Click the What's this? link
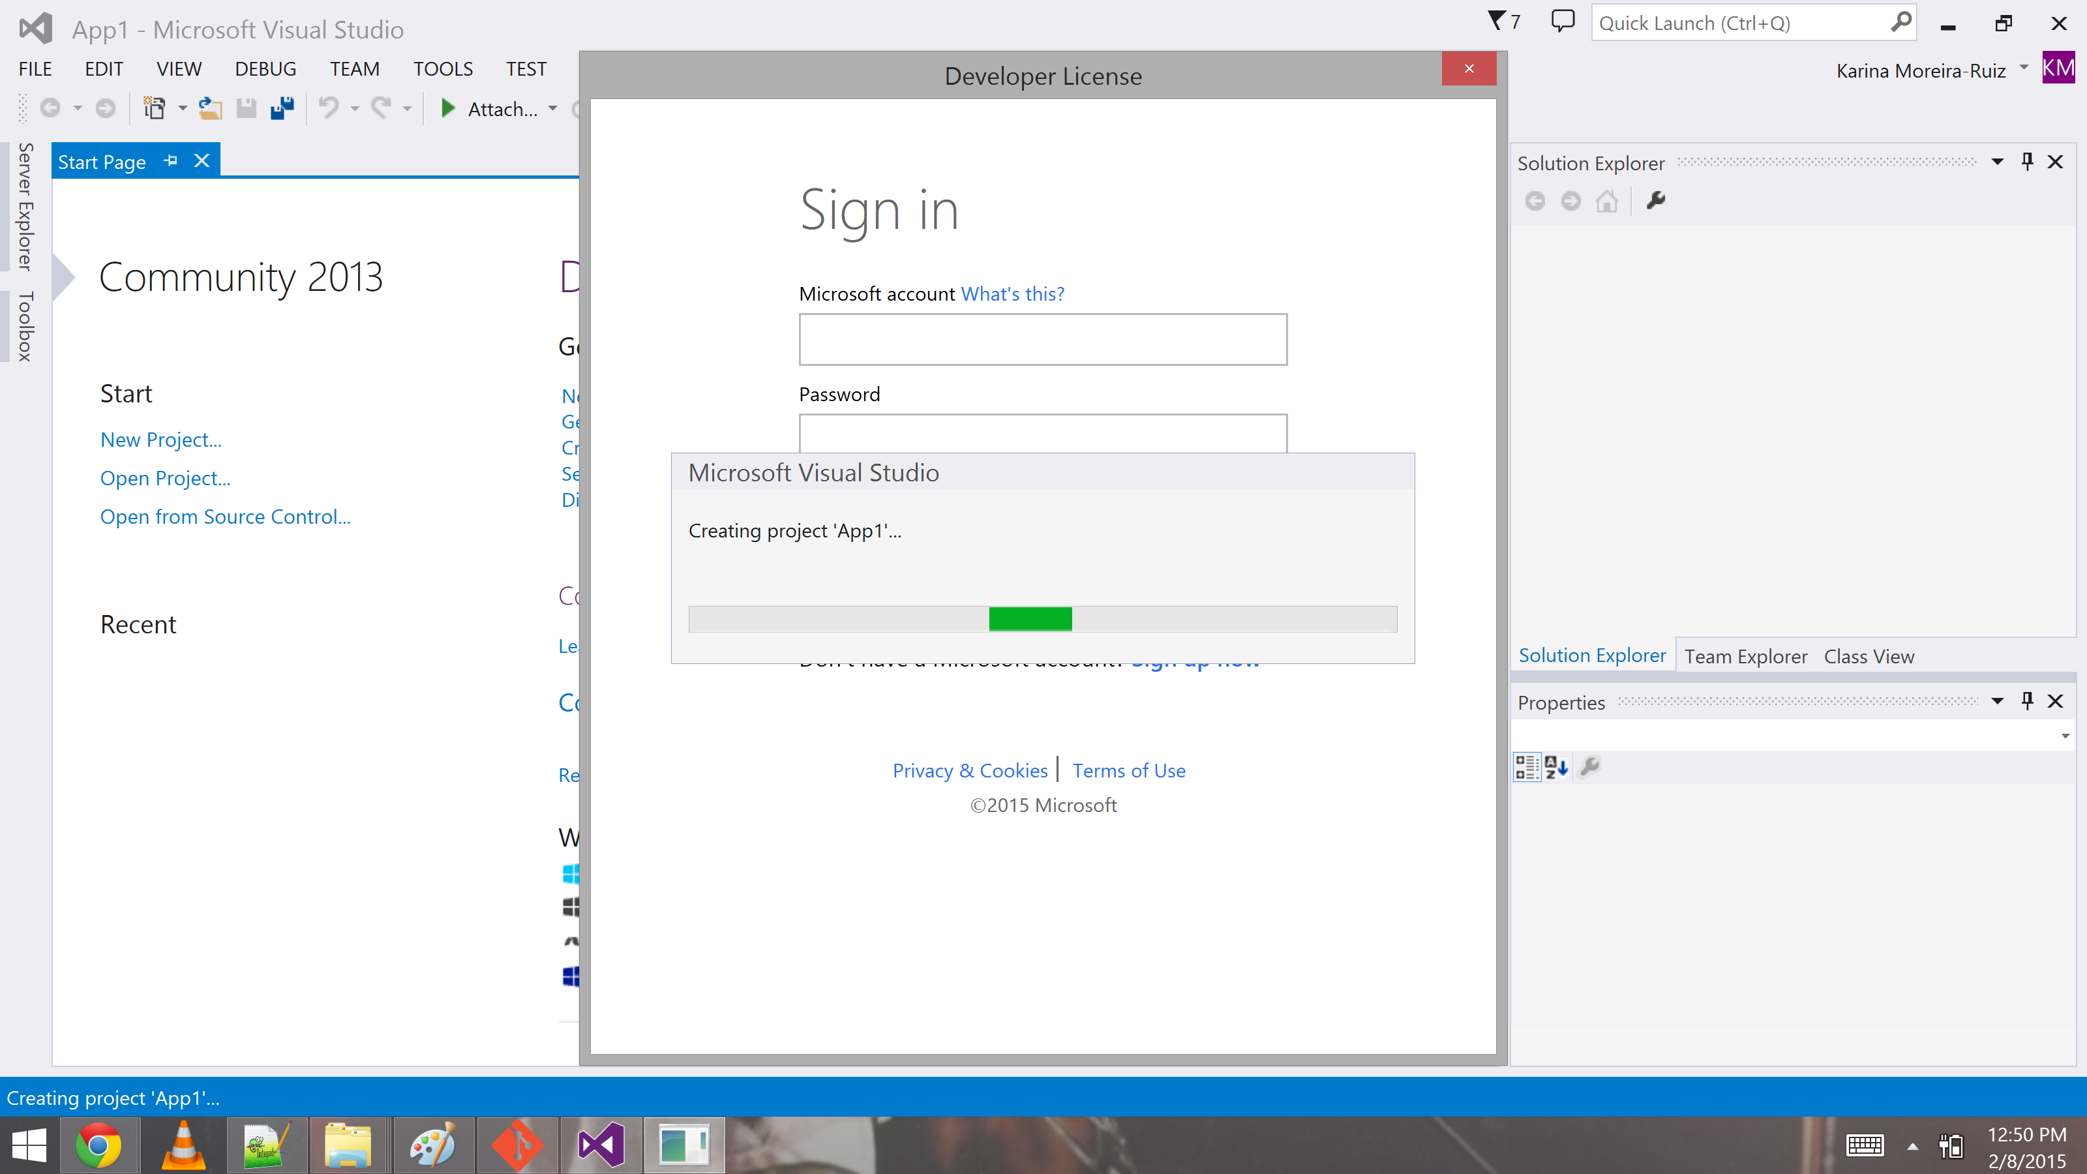 pyautogui.click(x=1012, y=293)
